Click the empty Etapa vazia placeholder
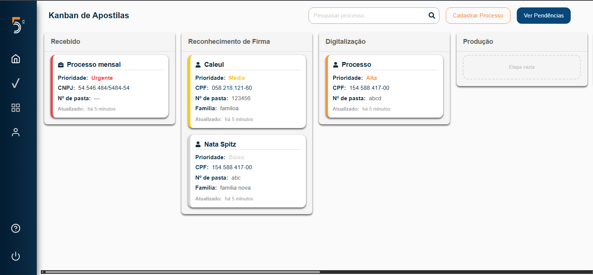The image size is (593, 275). pyautogui.click(x=521, y=67)
